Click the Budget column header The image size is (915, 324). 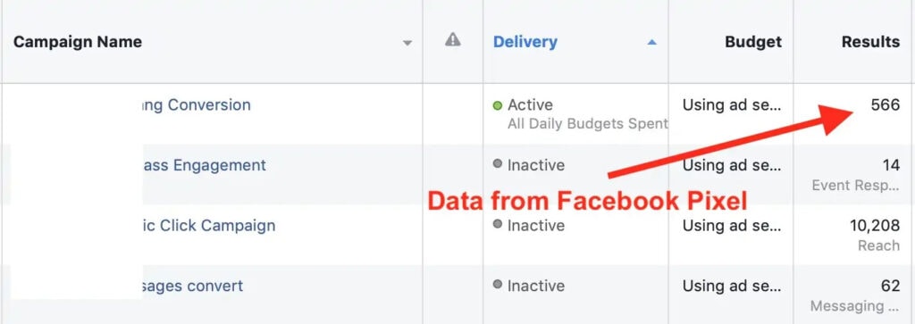[752, 42]
